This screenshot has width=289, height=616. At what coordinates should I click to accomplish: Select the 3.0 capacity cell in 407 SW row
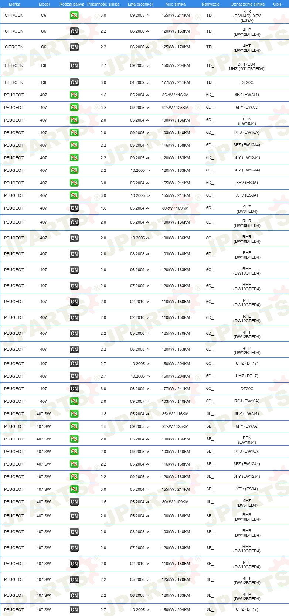[x=103, y=489]
